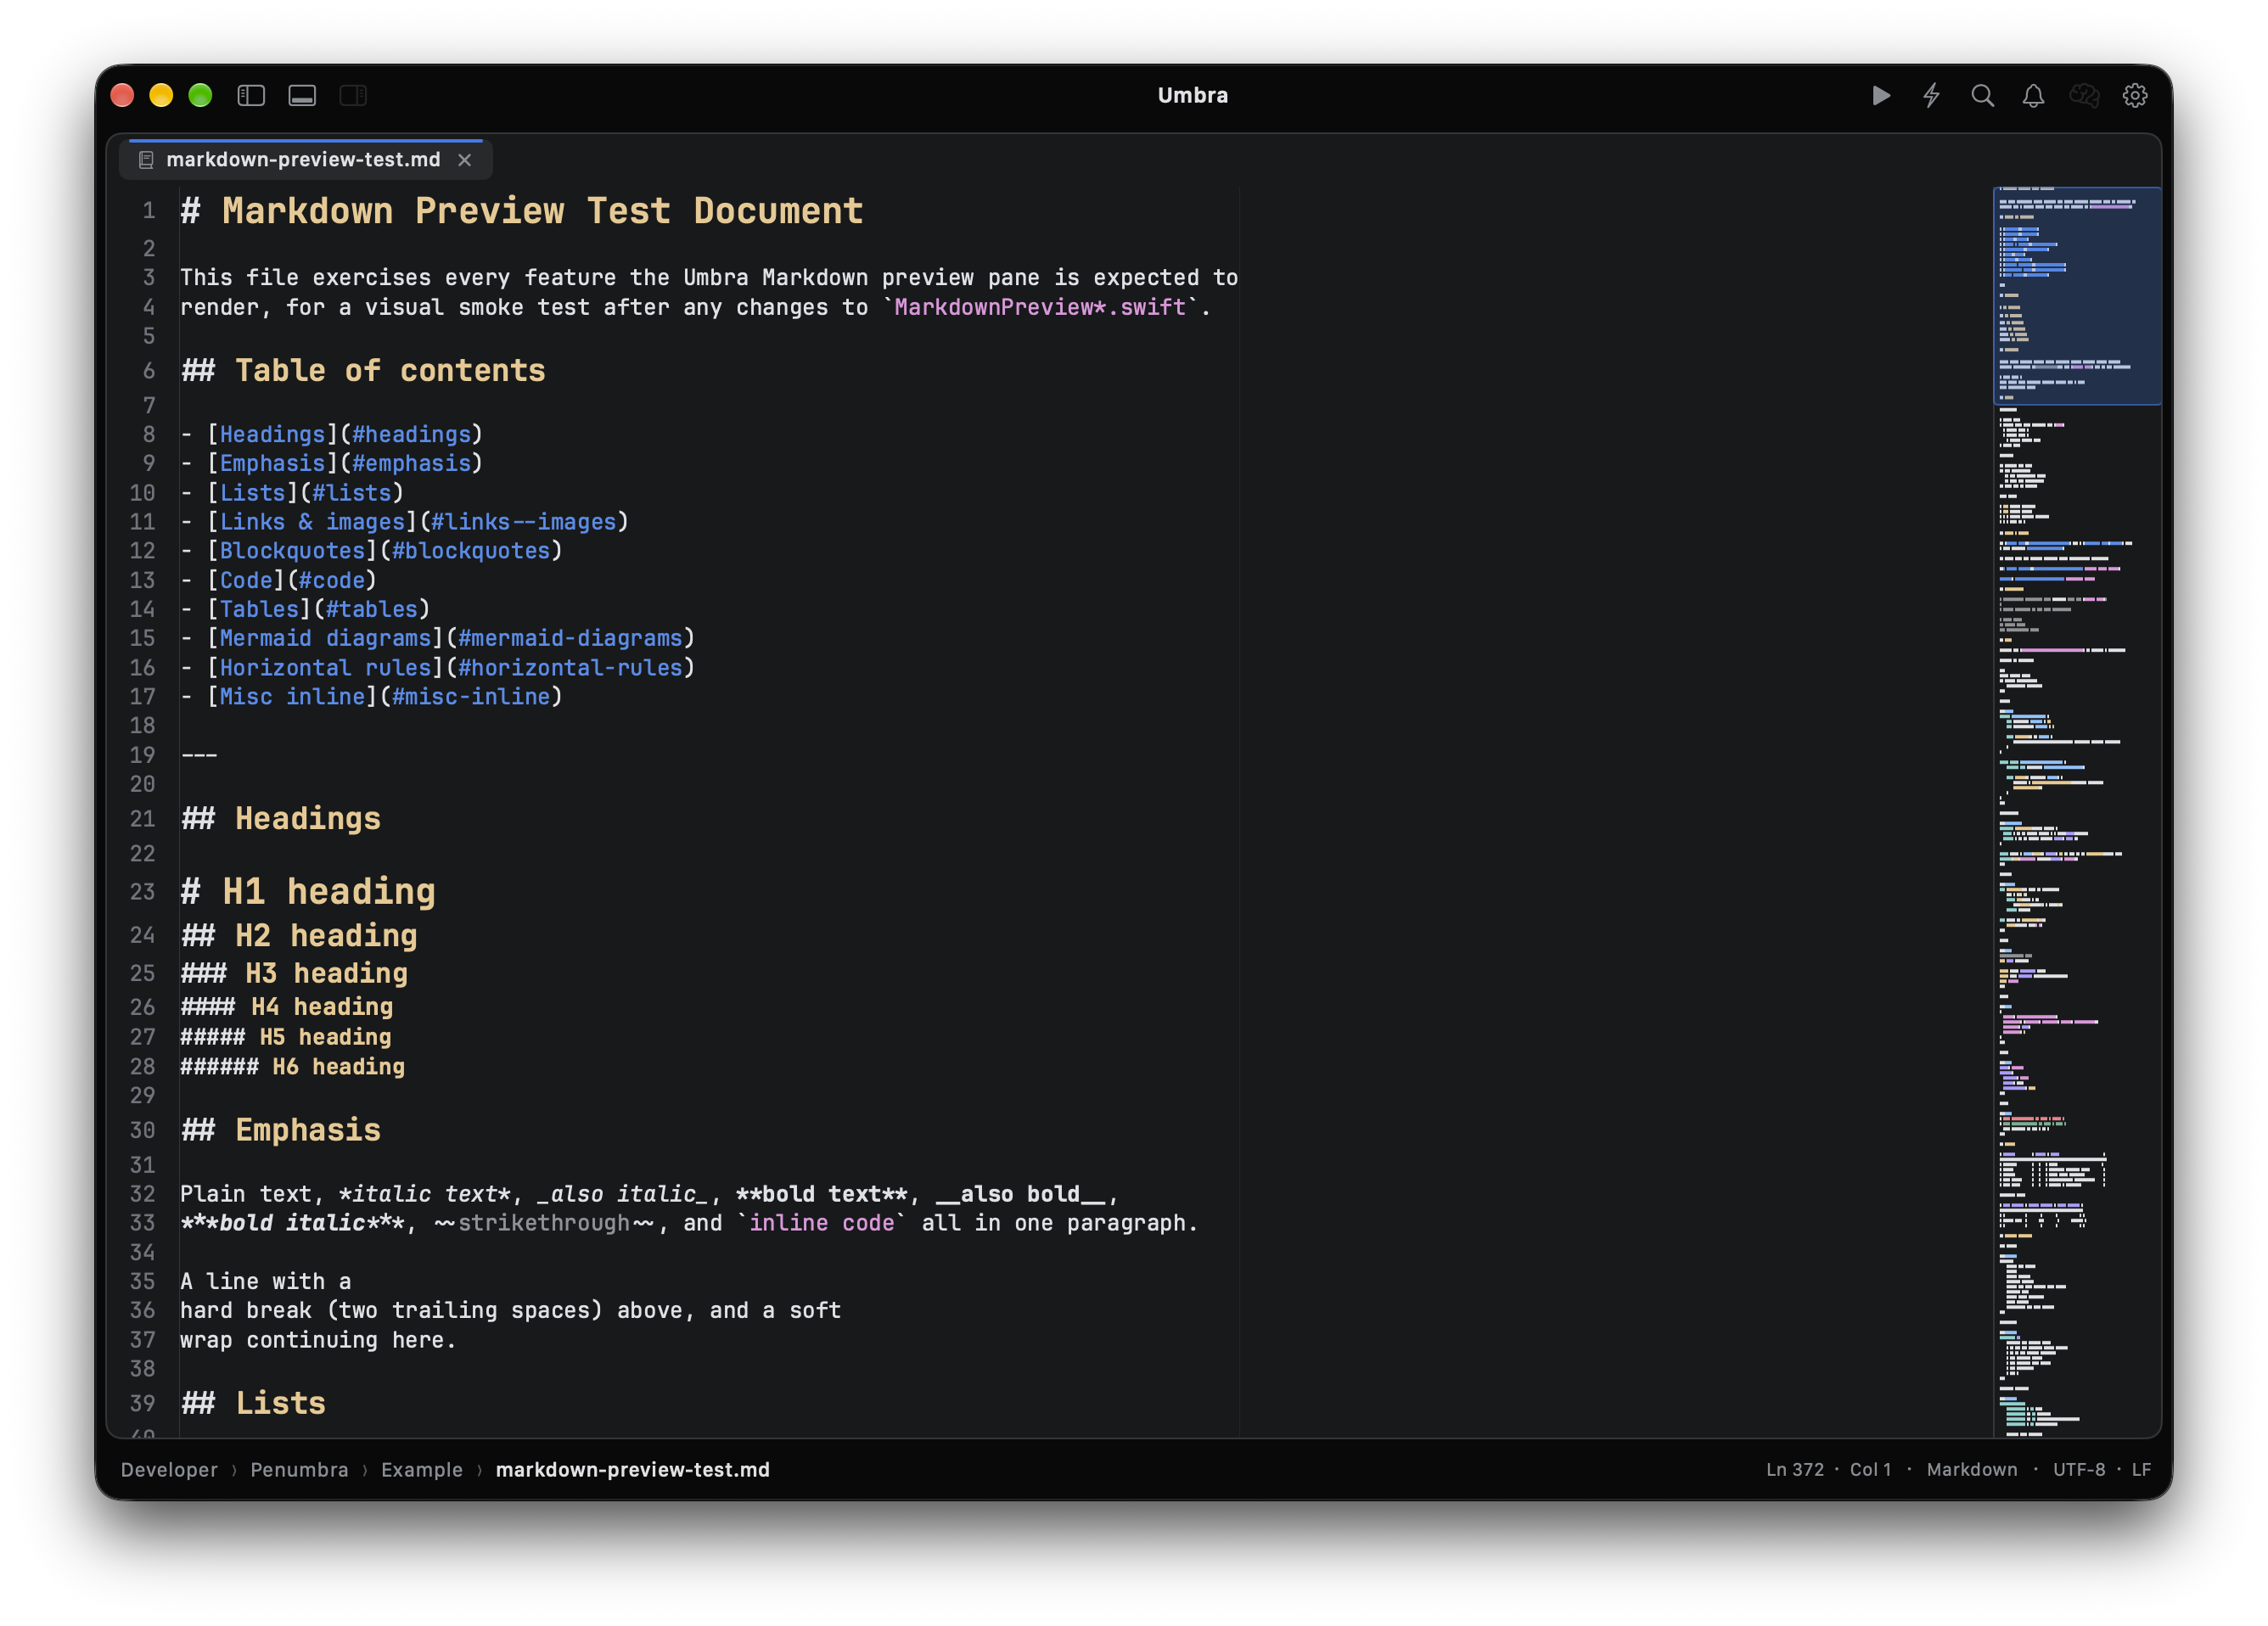Click the Run play icon
2268x1626 pixels.
coord(1881,95)
